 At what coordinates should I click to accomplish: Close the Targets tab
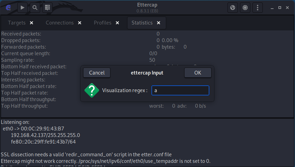pyautogui.click(x=32, y=23)
